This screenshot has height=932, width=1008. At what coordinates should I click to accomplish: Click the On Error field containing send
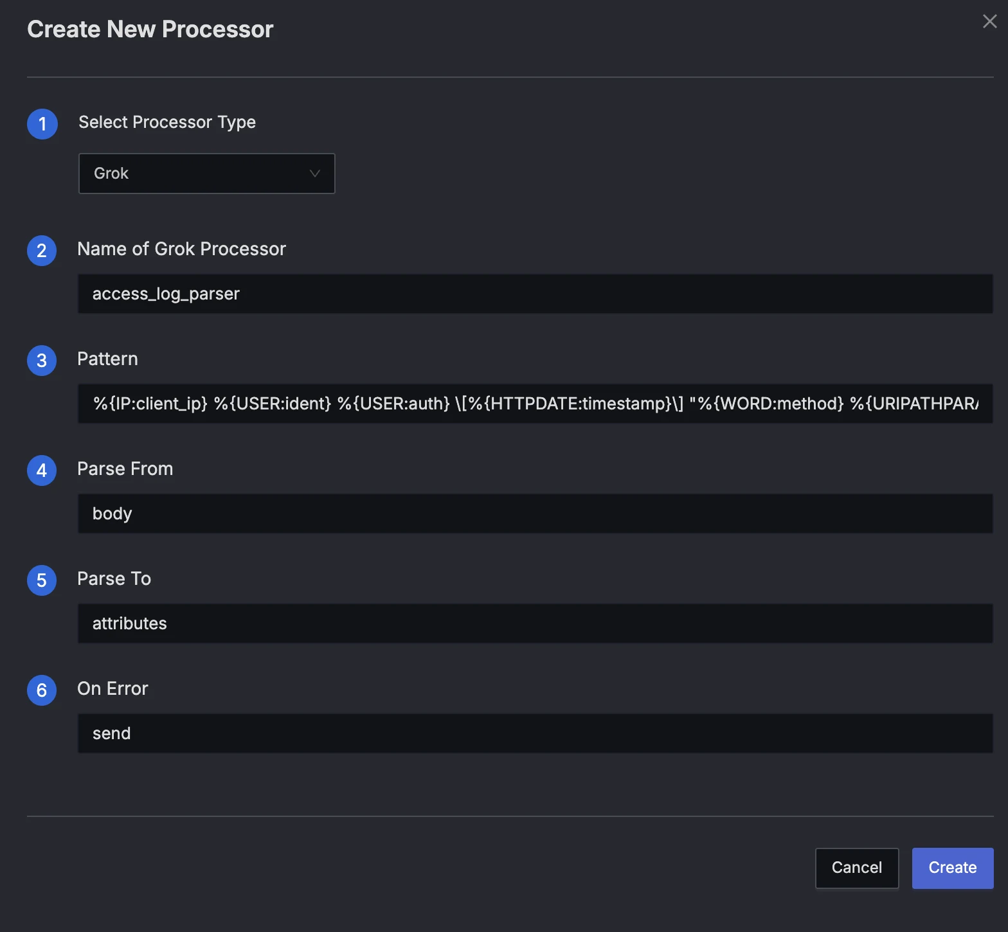[x=535, y=733]
